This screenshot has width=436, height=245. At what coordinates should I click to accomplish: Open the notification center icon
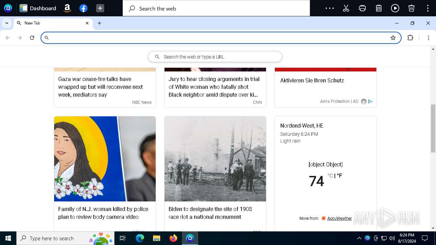pos(425,238)
